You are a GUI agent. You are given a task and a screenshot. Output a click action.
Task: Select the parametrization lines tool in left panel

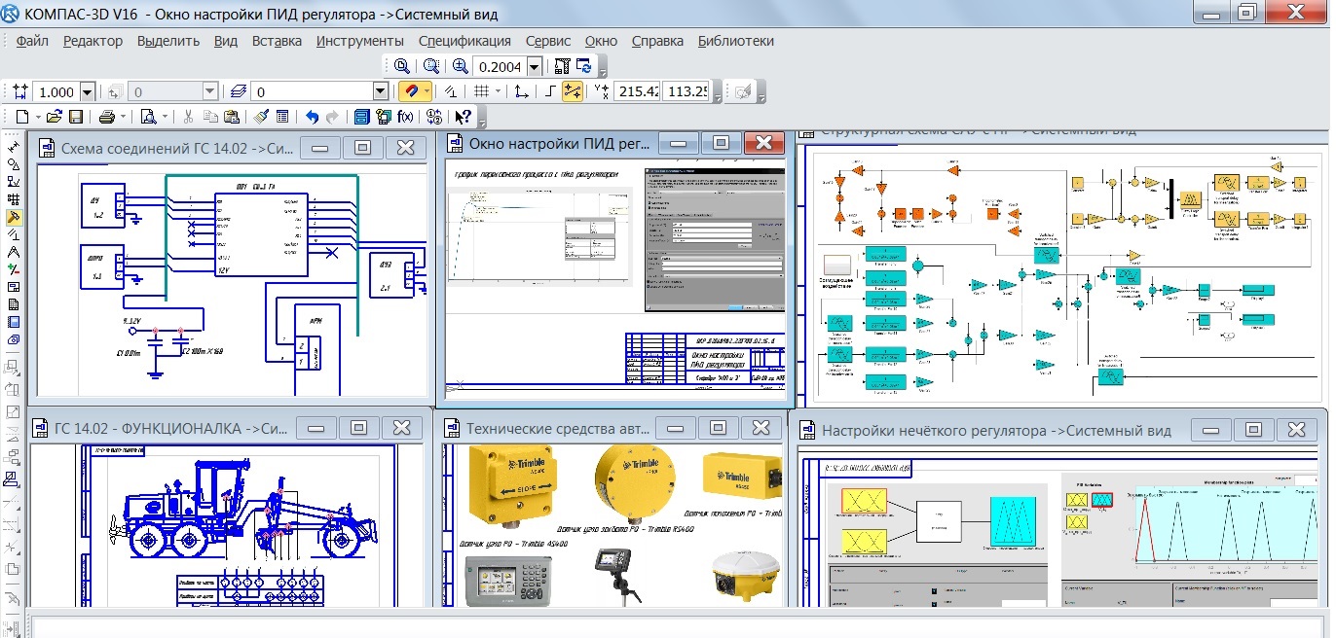point(14,233)
